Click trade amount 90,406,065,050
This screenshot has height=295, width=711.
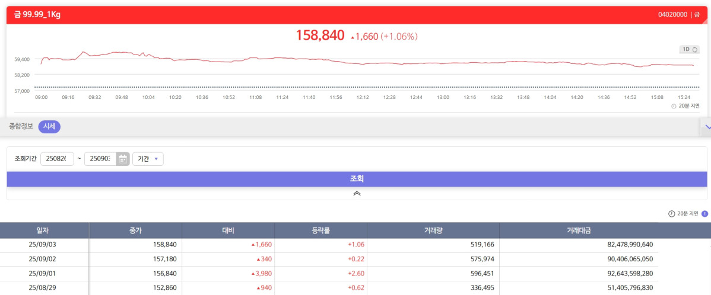pyautogui.click(x=630, y=259)
